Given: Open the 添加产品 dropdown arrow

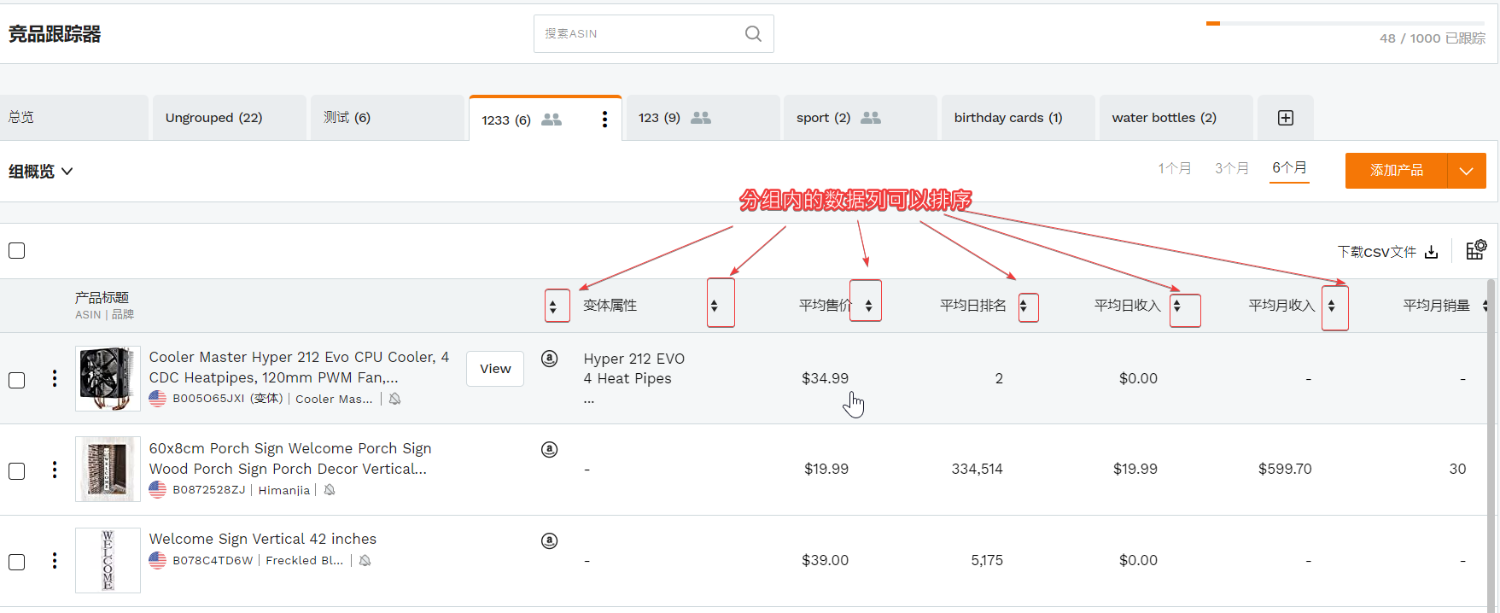Looking at the screenshot, I should (1466, 171).
